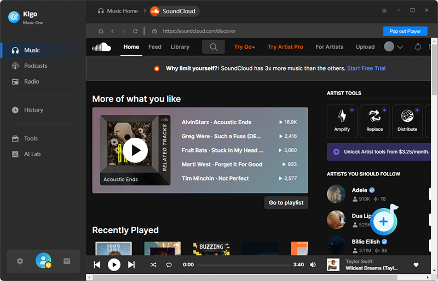Play the Acoustic Ends playlist artwork

(x=135, y=150)
